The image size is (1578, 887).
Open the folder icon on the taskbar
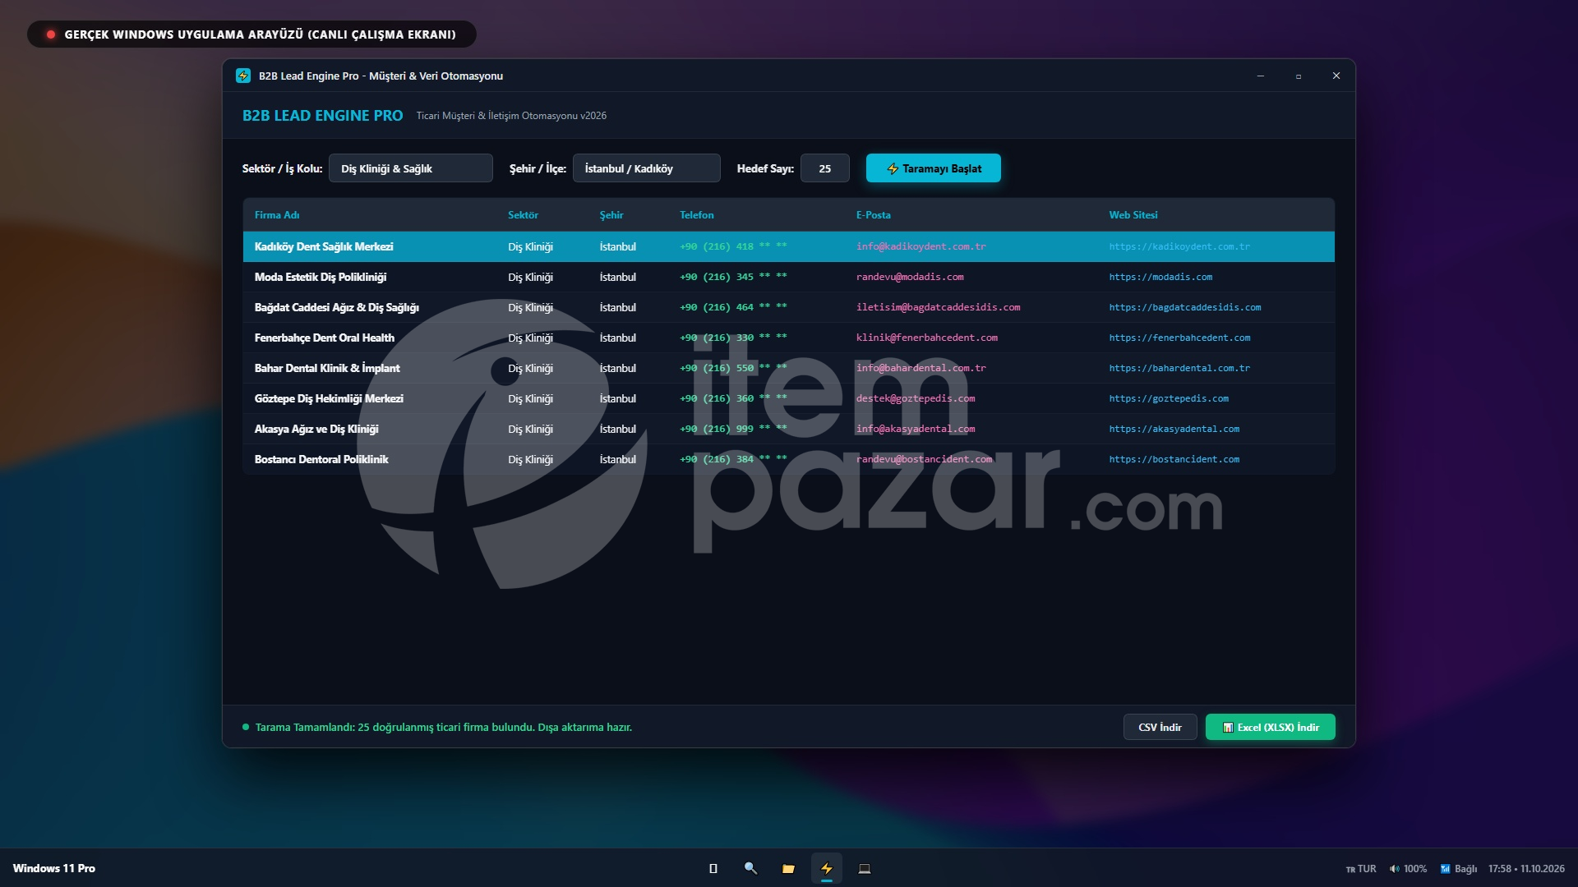click(x=788, y=868)
